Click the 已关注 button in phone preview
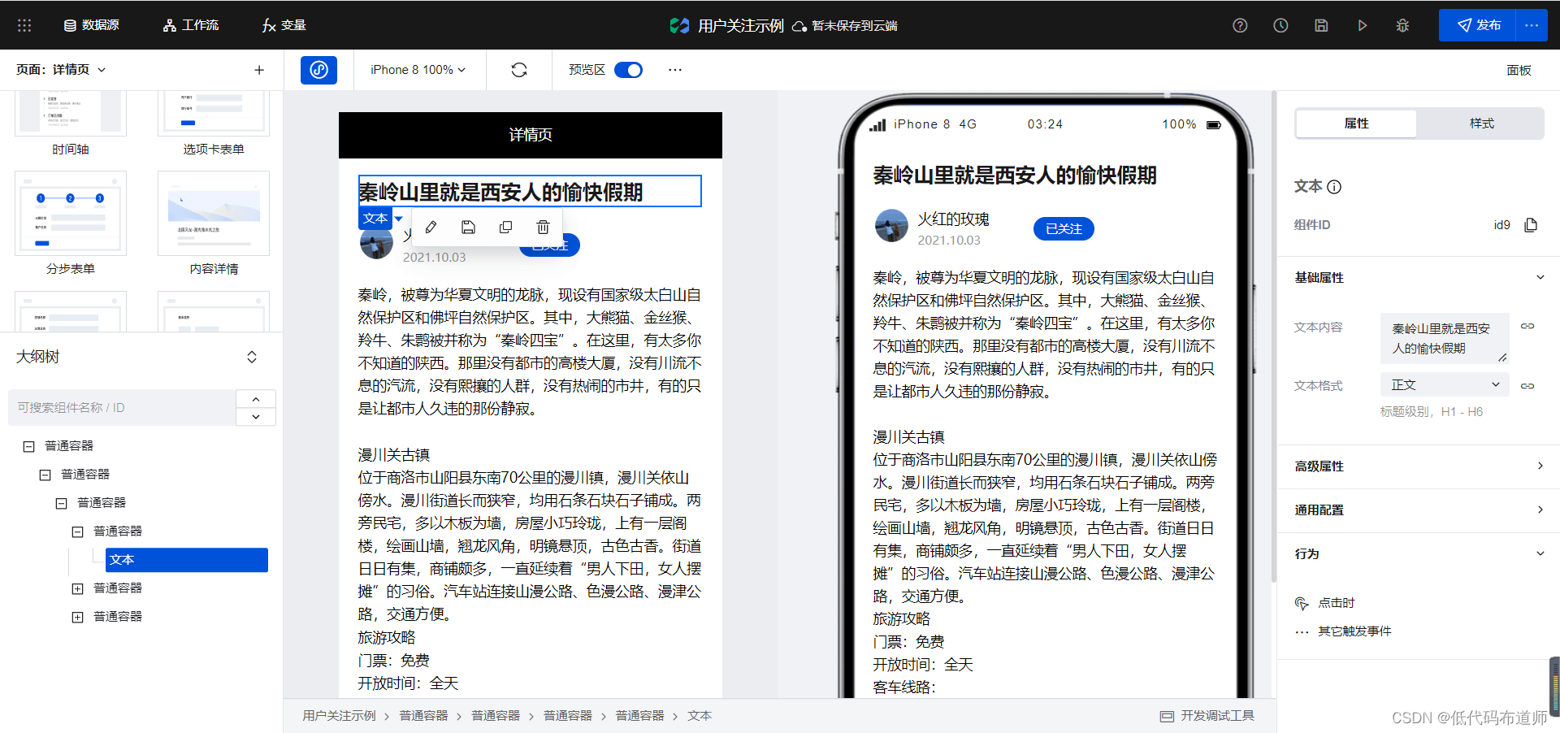 1064,229
